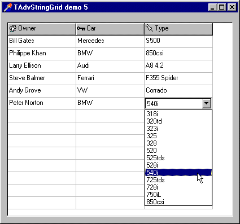Image resolution: width=240 pixels, height=224 pixels.
Task: Click the Peter Norton cell
Action: 42,103
